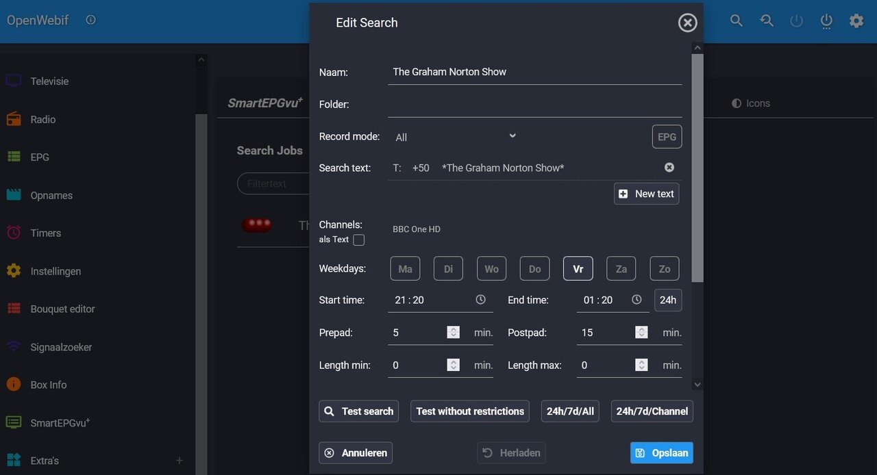Click the Edit Search dialog scrollbar
Viewport: 877px width, 475px height.
697,168
